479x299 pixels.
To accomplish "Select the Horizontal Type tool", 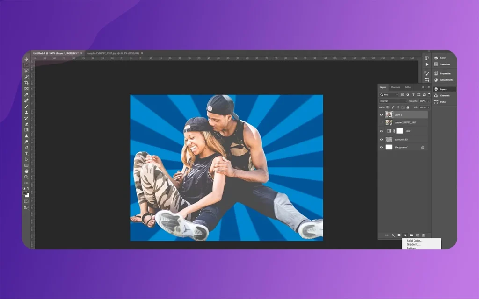I will pos(26,153).
